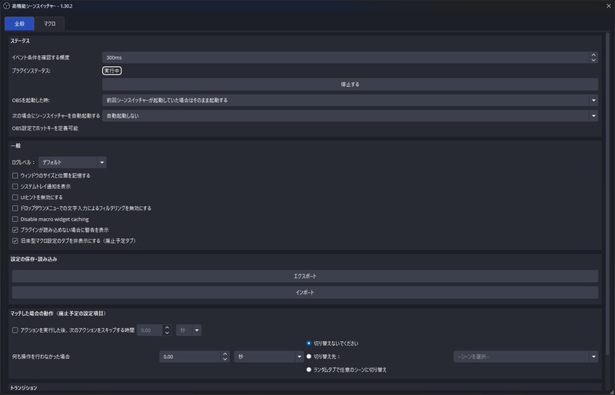Toggle UIヒントを無効にする checkbox
The image size is (615, 395).
tap(15, 197)
